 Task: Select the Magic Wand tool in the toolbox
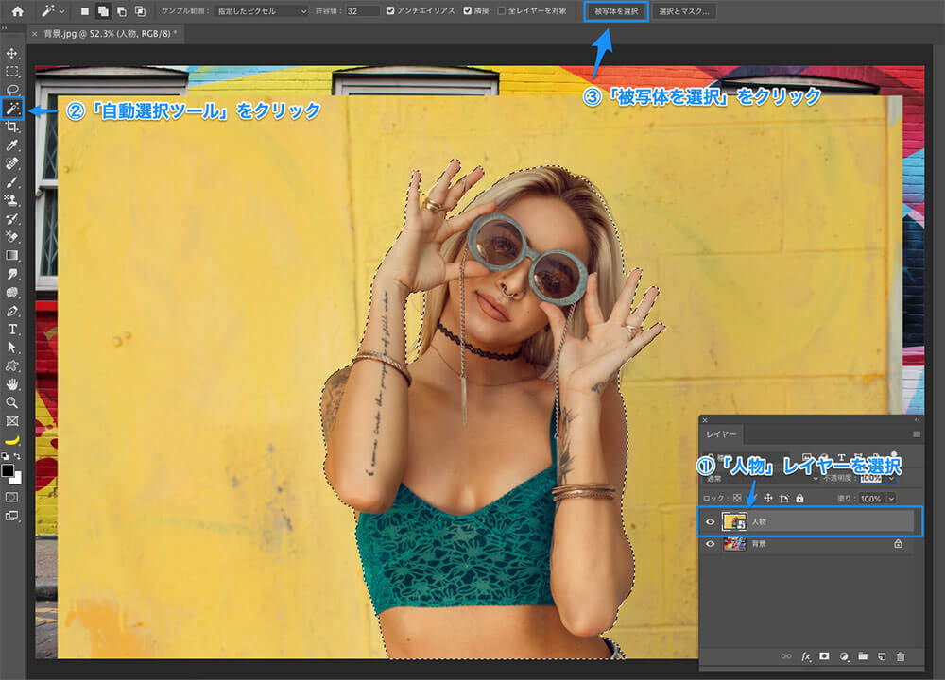coord(12,109)
